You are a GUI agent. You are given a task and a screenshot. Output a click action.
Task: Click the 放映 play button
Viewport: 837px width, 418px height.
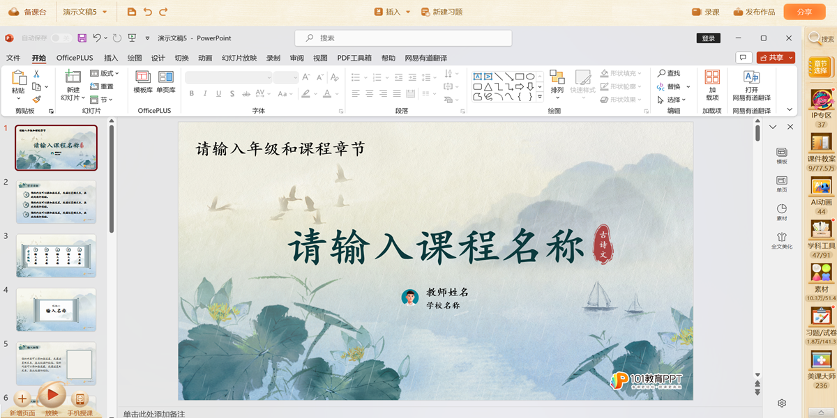pos(52,396)
